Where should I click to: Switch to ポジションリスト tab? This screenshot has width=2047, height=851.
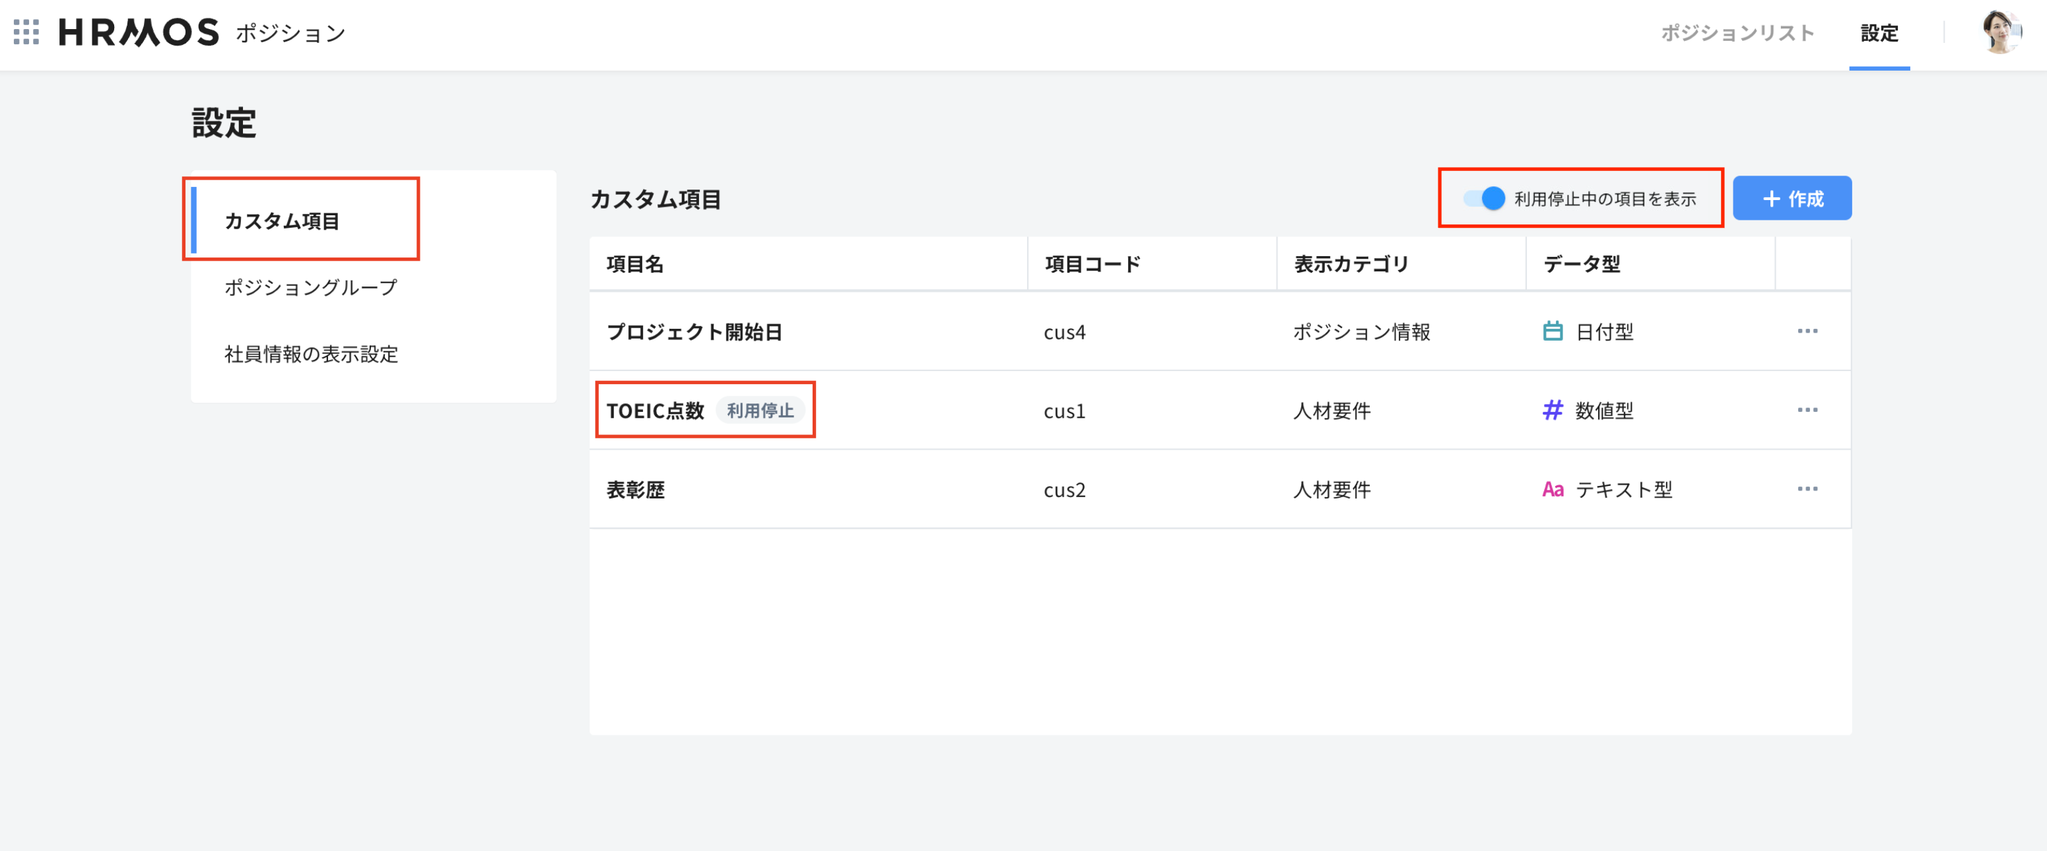tap(1737, 34)
